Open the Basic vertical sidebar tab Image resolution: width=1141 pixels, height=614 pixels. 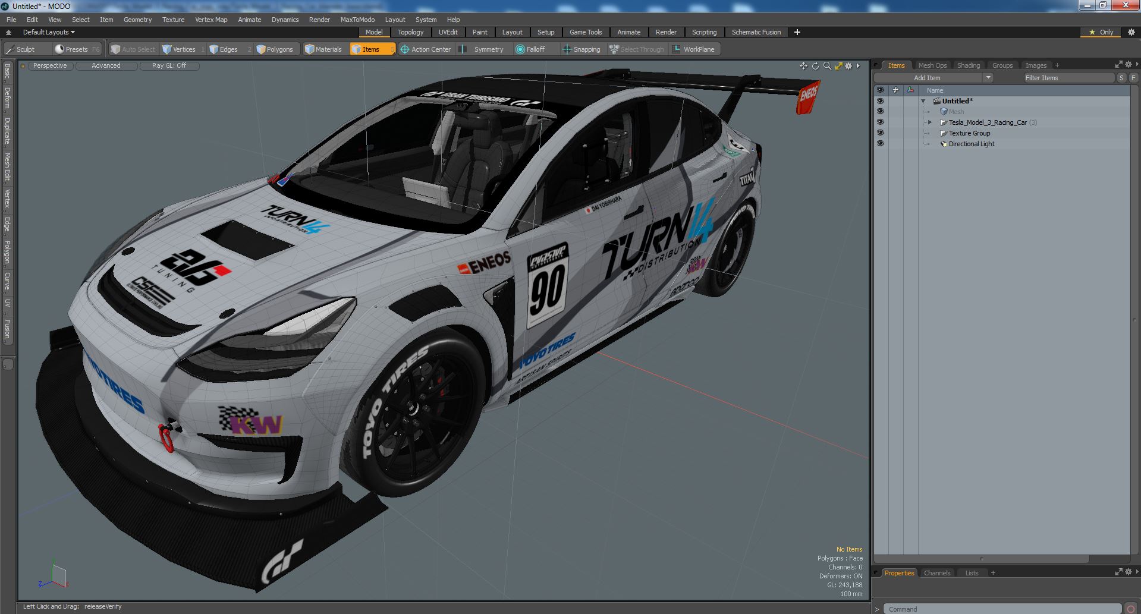[8, 72]
